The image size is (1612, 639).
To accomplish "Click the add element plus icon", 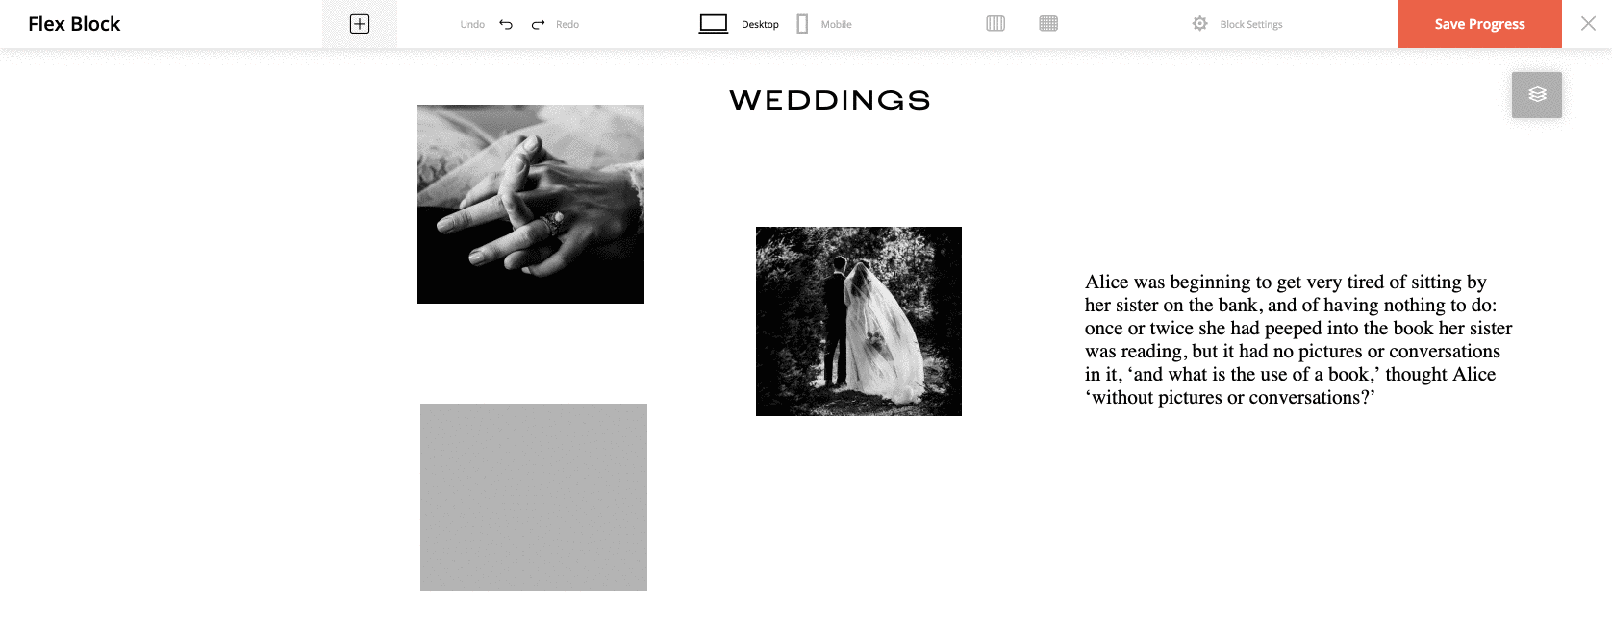I will (360, 24).
